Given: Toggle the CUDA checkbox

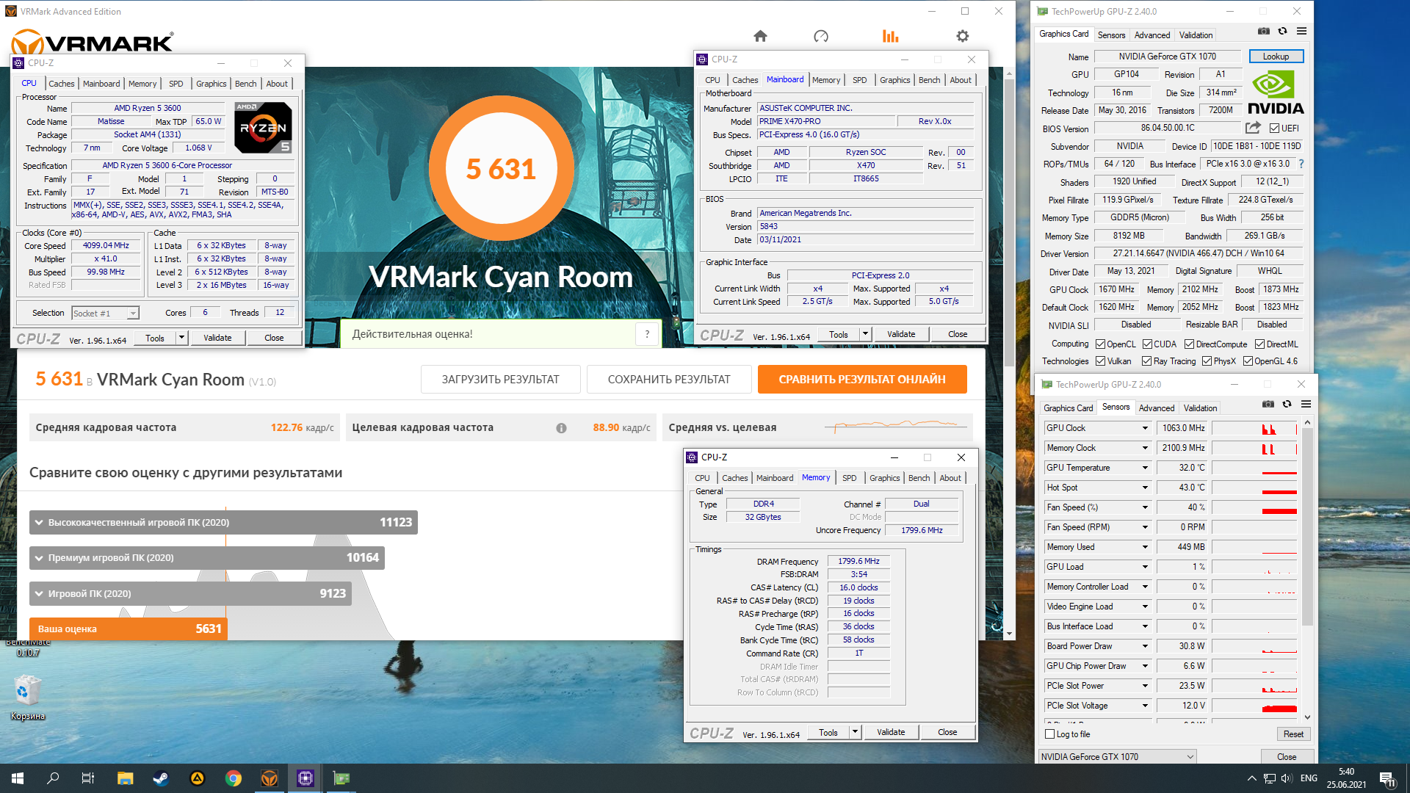Looking at the screenshot, I should point(1147,344).
